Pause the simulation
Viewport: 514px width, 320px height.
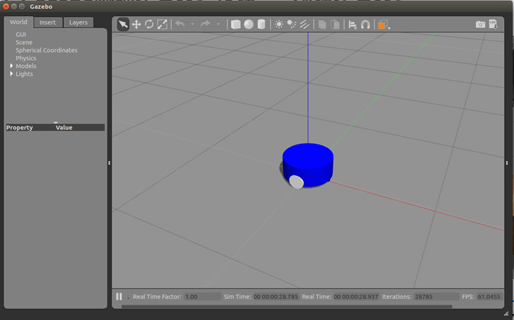coord(119,296)
